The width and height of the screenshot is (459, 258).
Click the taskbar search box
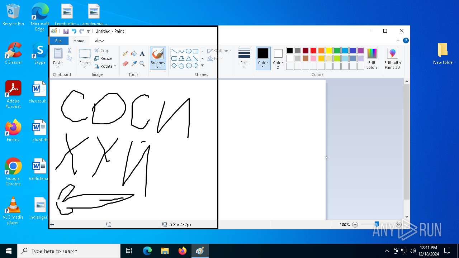pos(69,251)
